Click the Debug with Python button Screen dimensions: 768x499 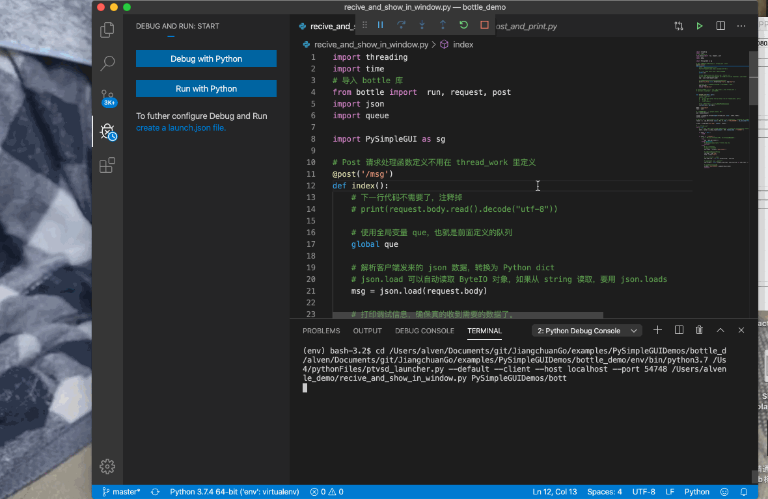pos(206,58)
